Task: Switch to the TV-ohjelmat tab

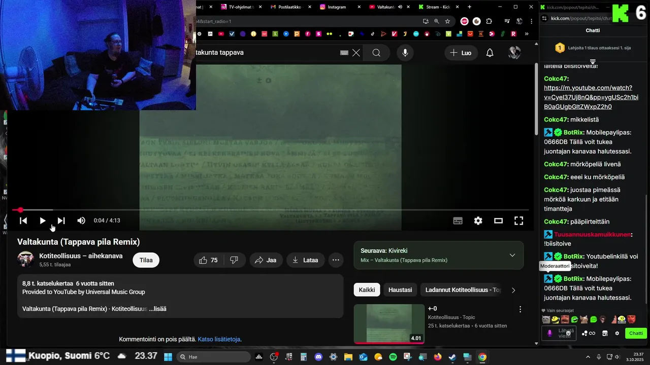Action: coord(241,7)
